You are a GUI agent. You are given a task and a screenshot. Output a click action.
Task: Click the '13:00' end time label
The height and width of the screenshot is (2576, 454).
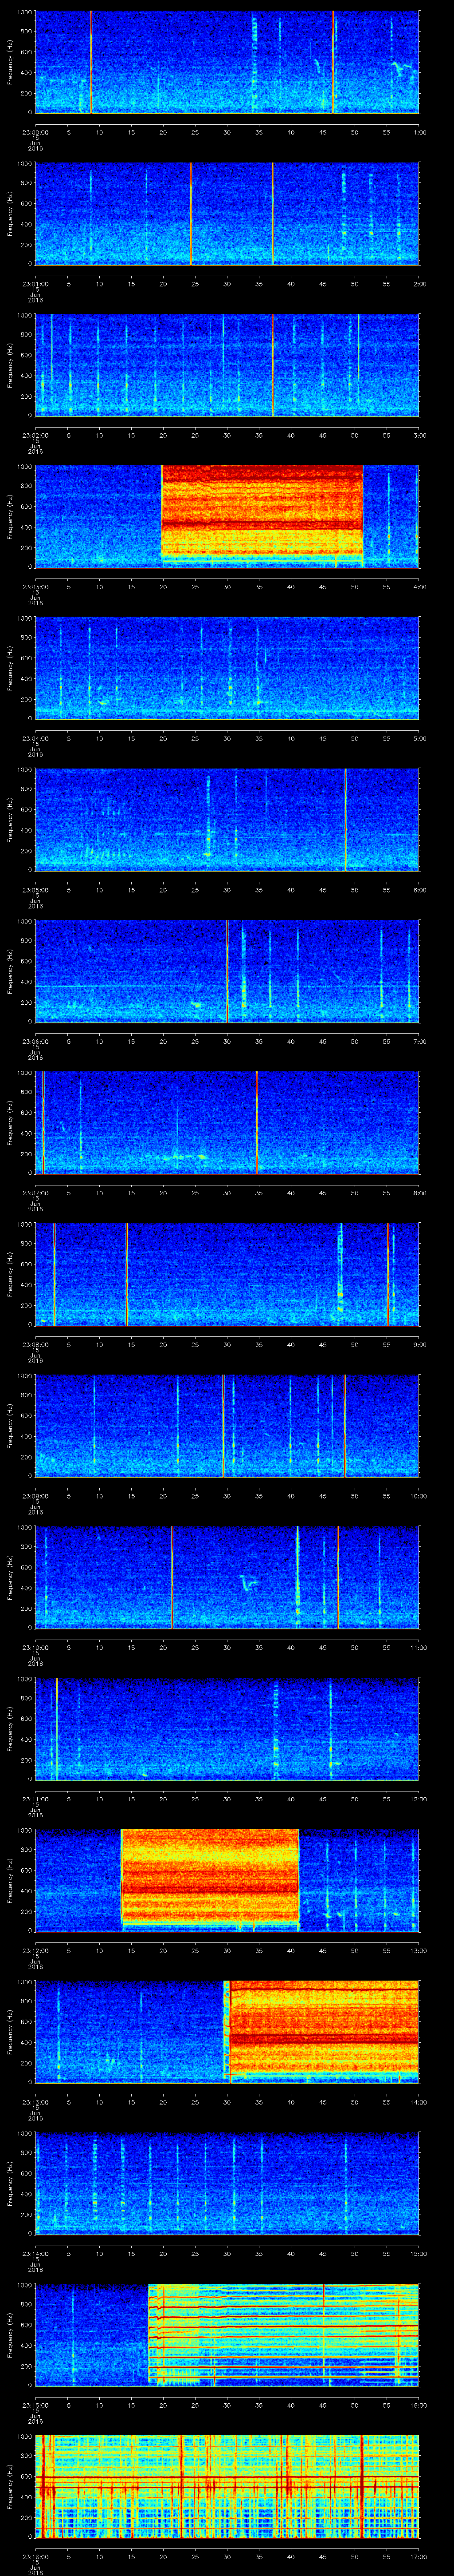click(x=418, y=1949)
